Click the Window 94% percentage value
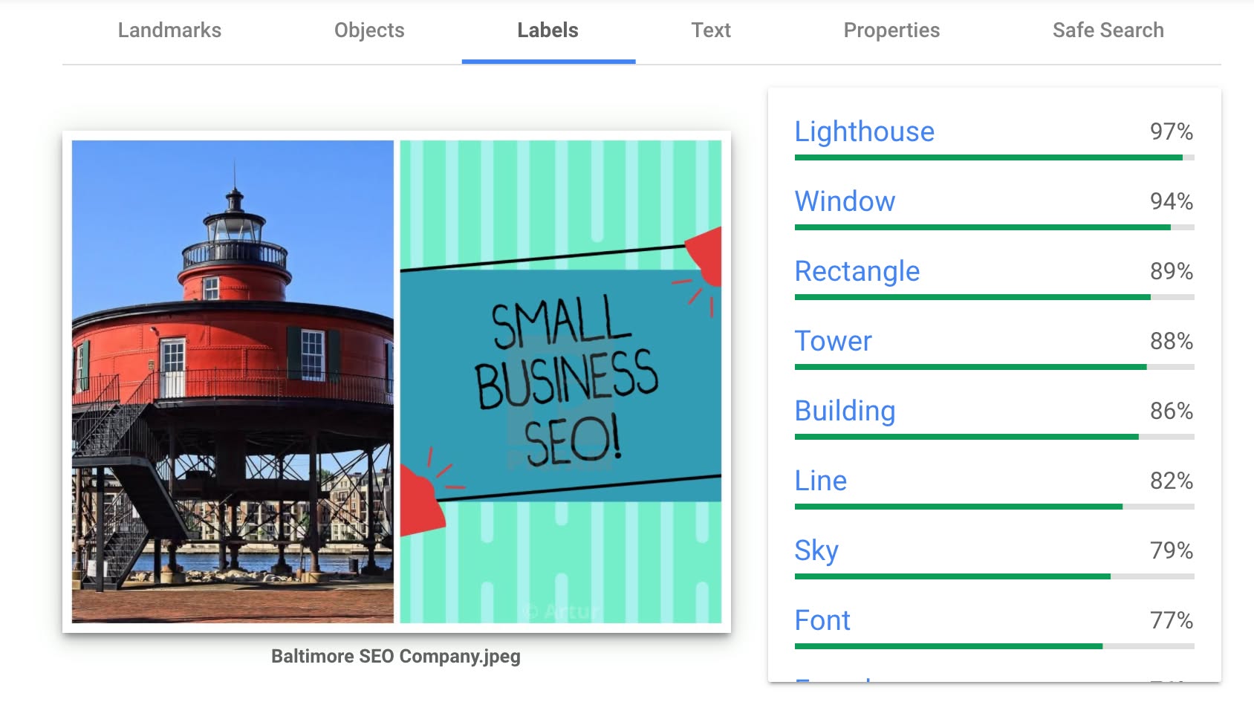1254x725 pixels. 1171,201
